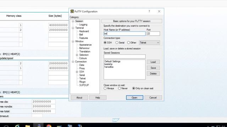227x127 pixels.
Task: Select Serial connection type
Action: [x=120, y=43]
